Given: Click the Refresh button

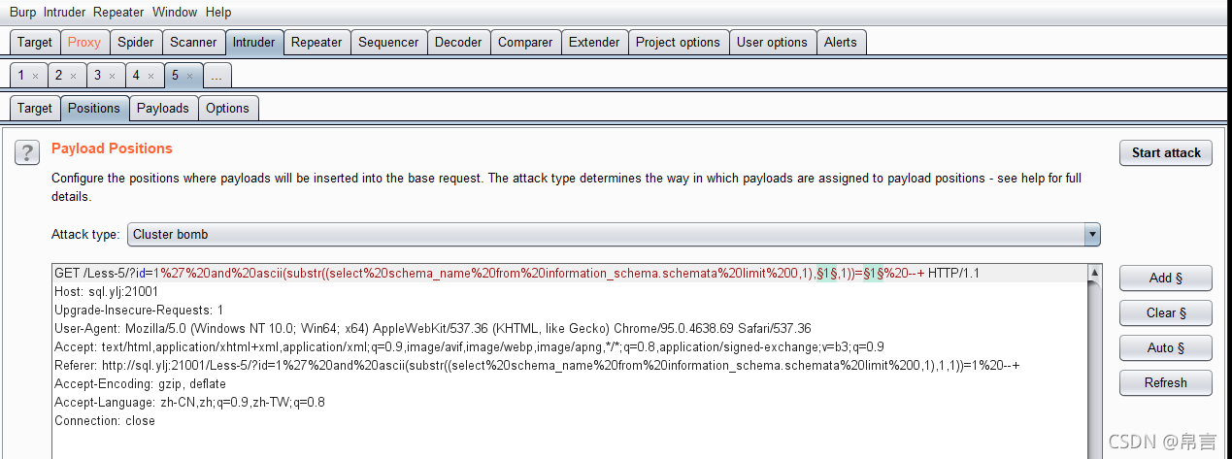Looking at the screenshot, I should [1166, 382].
